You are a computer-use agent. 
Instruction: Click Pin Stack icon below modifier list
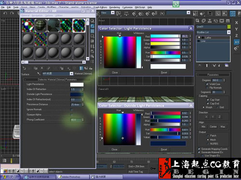[200, 65]
